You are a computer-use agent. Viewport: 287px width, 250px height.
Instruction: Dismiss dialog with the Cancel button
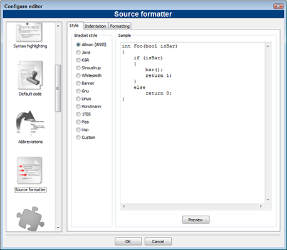click(x=158, y=241)
